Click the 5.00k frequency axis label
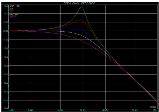The height and width of the screenshot is (112, 159). (61, 110)
